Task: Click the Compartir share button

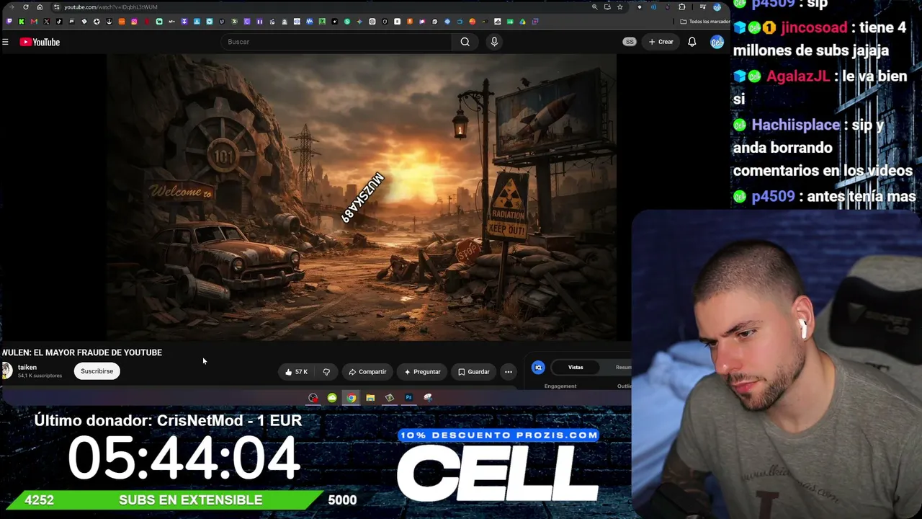Action: (367, 372)
